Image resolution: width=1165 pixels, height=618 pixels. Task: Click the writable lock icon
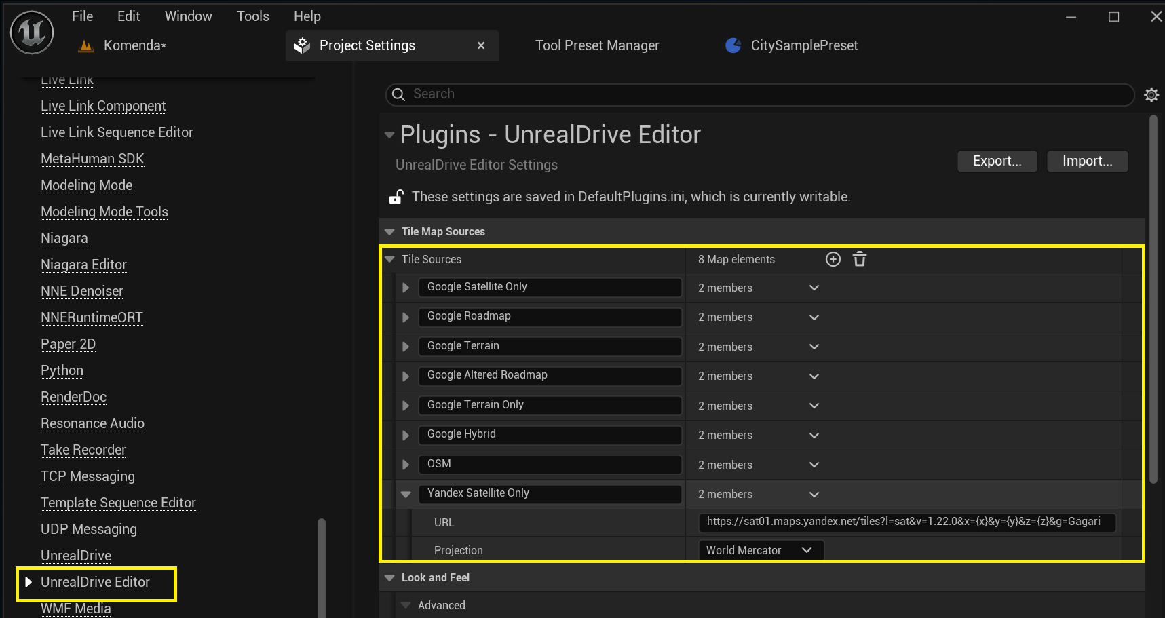pos(396,197)
